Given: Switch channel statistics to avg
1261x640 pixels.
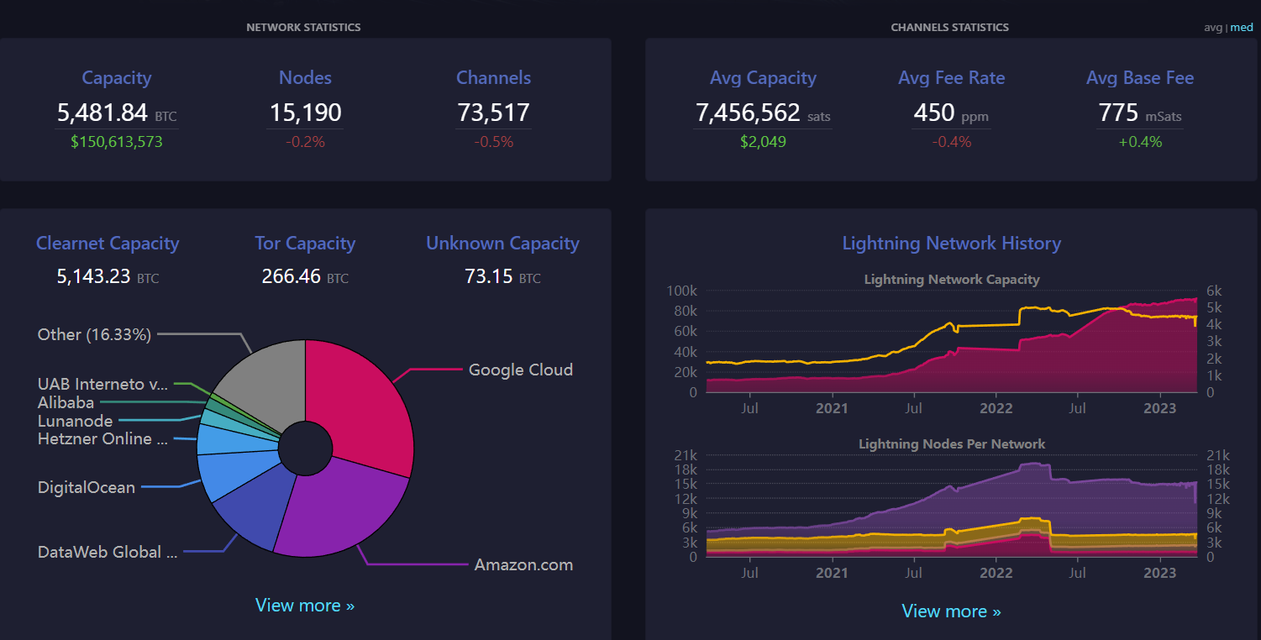Looking at the screenshot, I should (1212, 28).
